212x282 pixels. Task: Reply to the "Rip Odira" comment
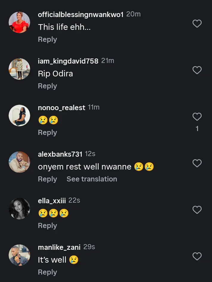47,86
